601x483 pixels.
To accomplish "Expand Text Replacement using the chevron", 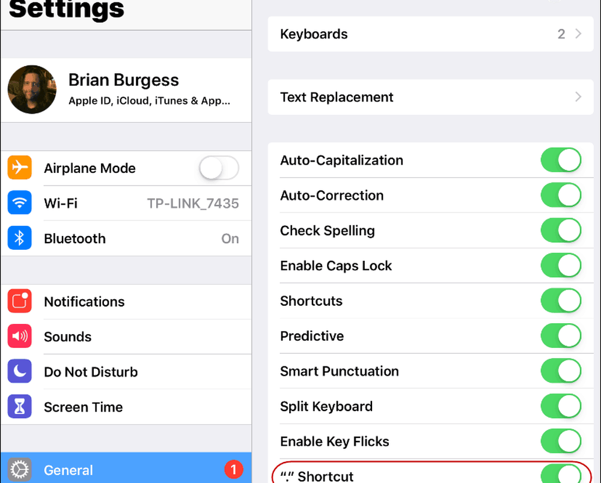I will pyautogui.click(x=578, y=97).
